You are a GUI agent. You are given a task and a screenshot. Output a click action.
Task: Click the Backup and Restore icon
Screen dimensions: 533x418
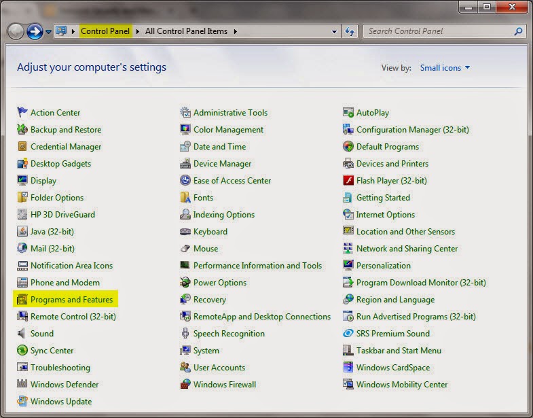click(x=22, y=129)
